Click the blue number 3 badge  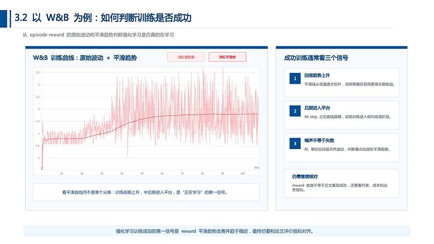point(295,143)
